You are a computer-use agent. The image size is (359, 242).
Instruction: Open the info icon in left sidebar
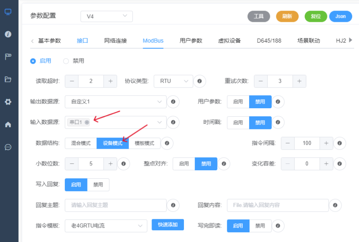pyautogui.click(x=8, y=34)
